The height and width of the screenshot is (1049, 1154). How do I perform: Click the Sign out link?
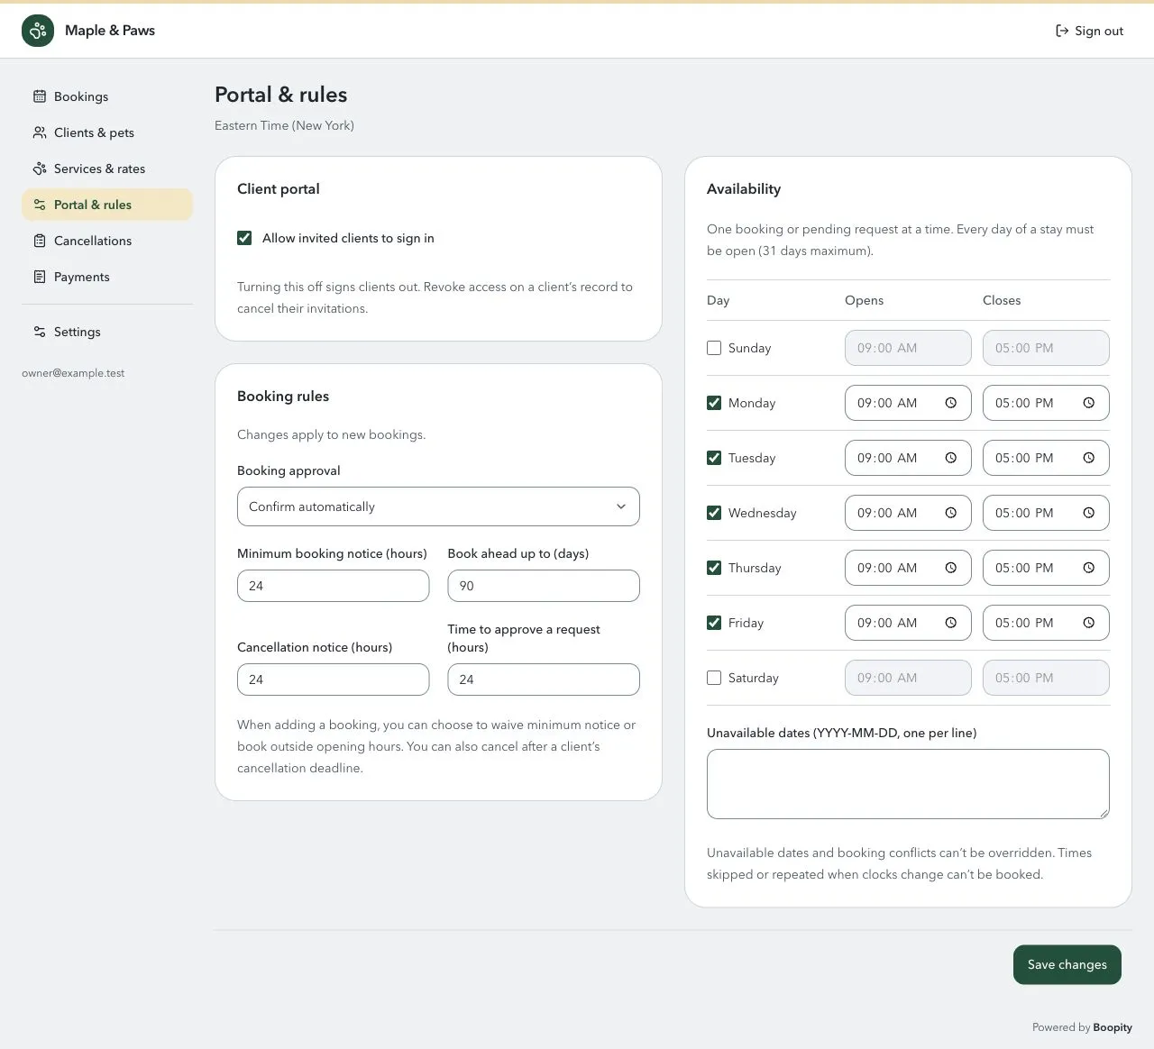click(x=1089, y=31)
